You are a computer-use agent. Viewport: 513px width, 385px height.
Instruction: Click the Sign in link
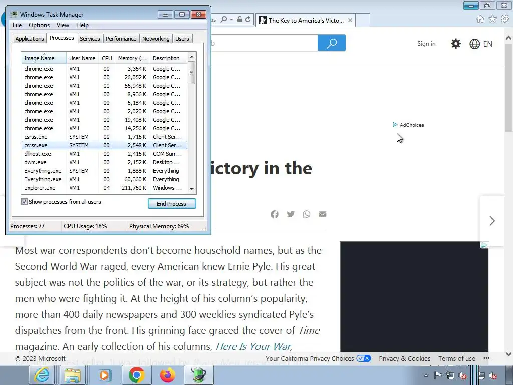coord(426,44)
